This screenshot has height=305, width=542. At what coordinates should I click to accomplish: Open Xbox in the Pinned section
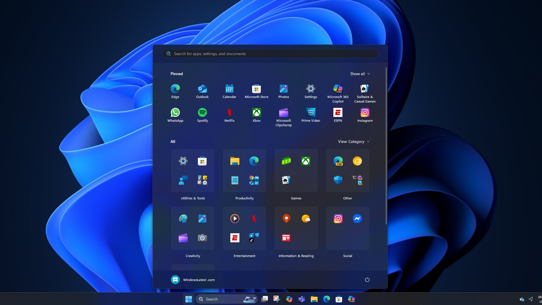256,115
